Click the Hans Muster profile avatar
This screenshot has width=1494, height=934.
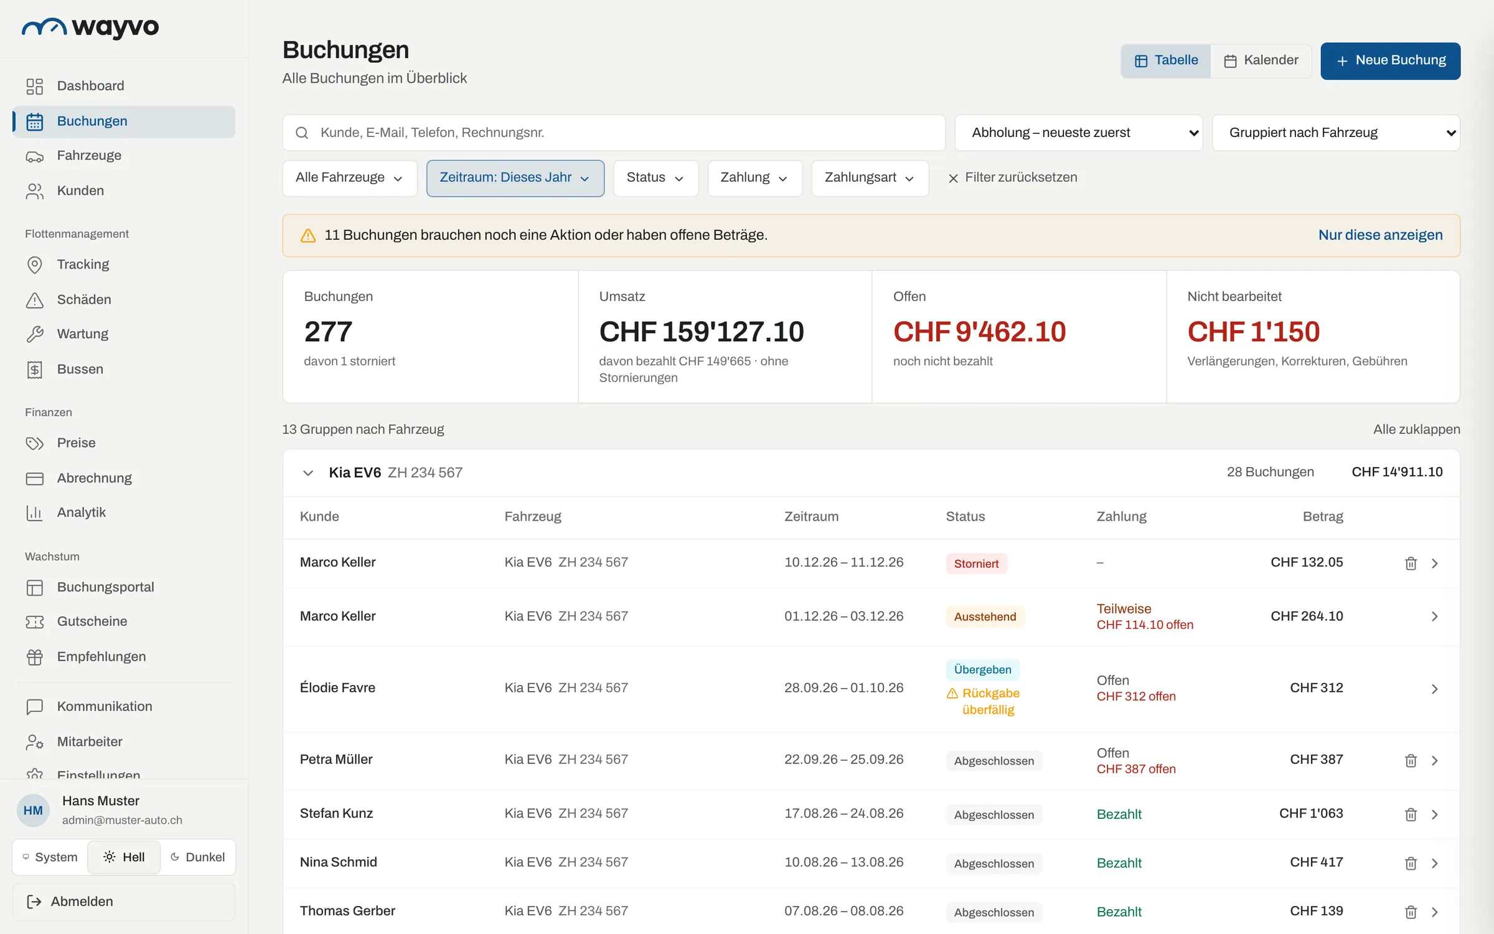[x=33, y=811]
